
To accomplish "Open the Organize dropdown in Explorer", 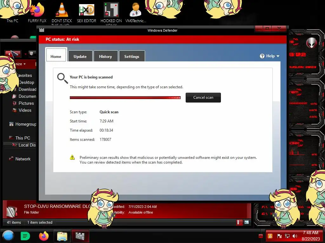I will (20, 64).
